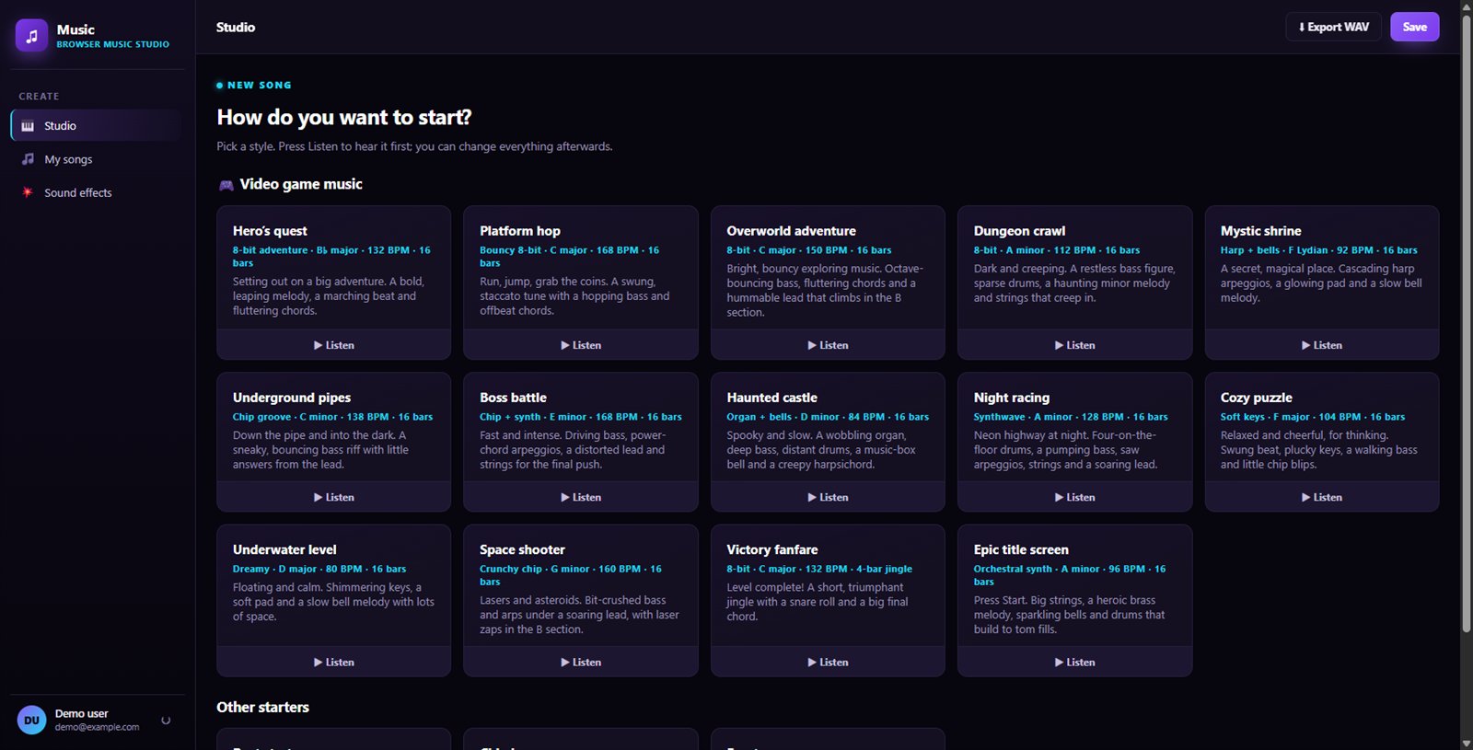Select the Dungeon crawl card title
The width and height of the screenshot is (1473, 750).
pyautogui.click(x=1019, y=231)
